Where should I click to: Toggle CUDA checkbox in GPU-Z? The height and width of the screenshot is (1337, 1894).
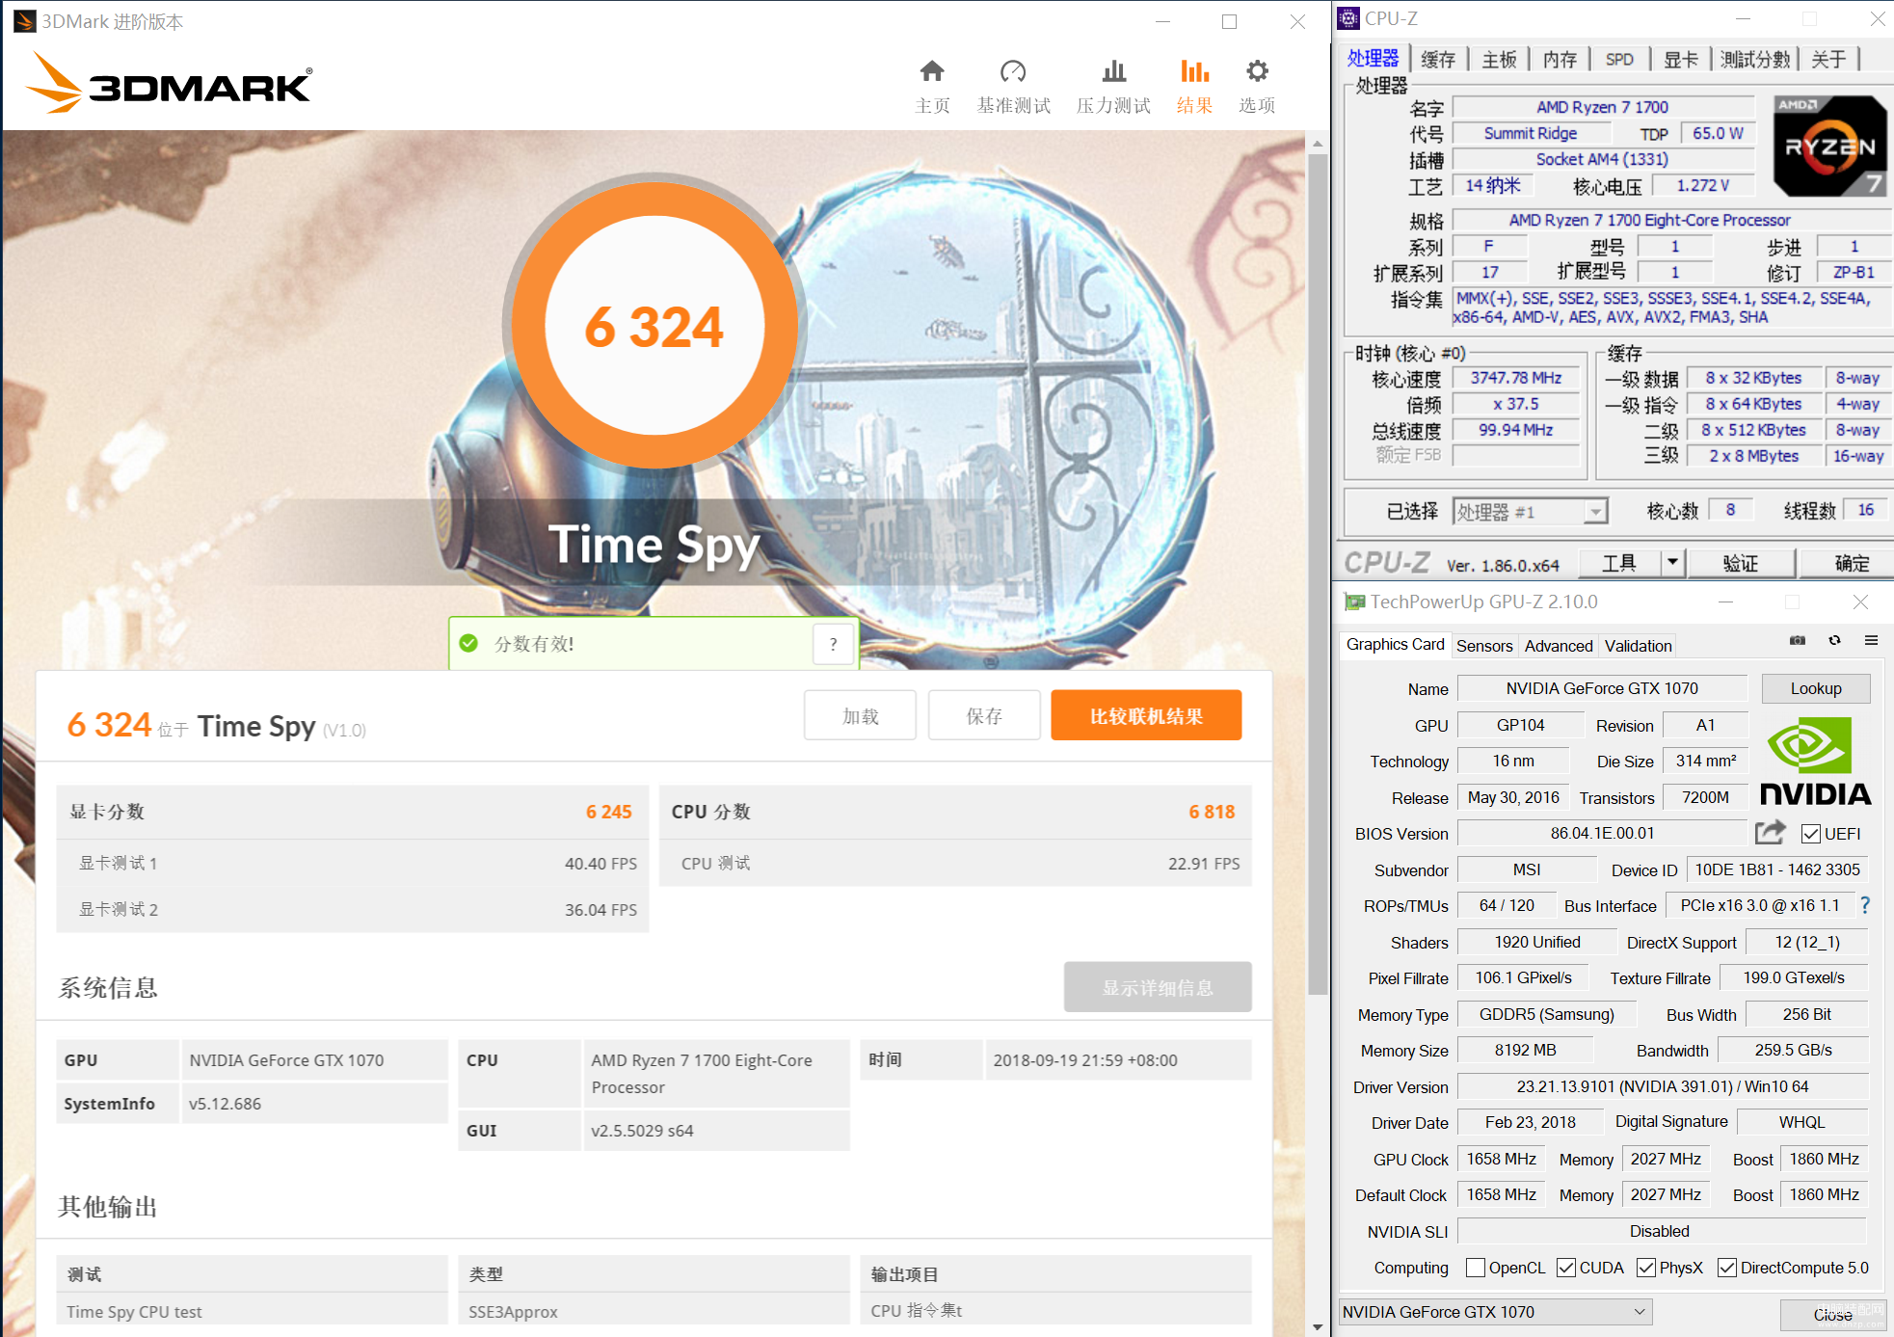1566,1268
